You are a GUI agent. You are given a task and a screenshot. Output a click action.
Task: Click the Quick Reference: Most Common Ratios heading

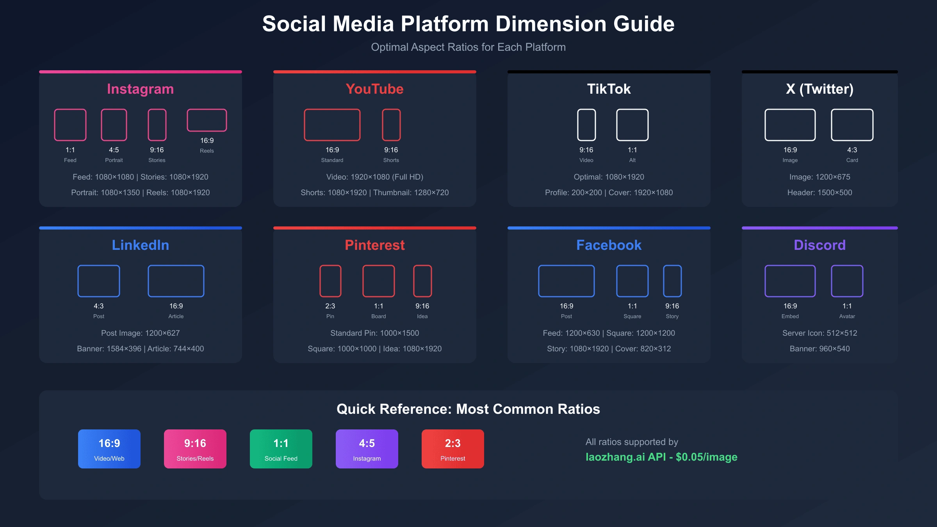coord(468,409)
